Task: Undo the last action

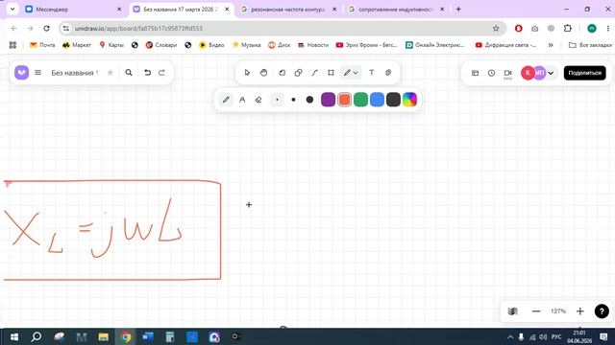Action: pos(147,73)
